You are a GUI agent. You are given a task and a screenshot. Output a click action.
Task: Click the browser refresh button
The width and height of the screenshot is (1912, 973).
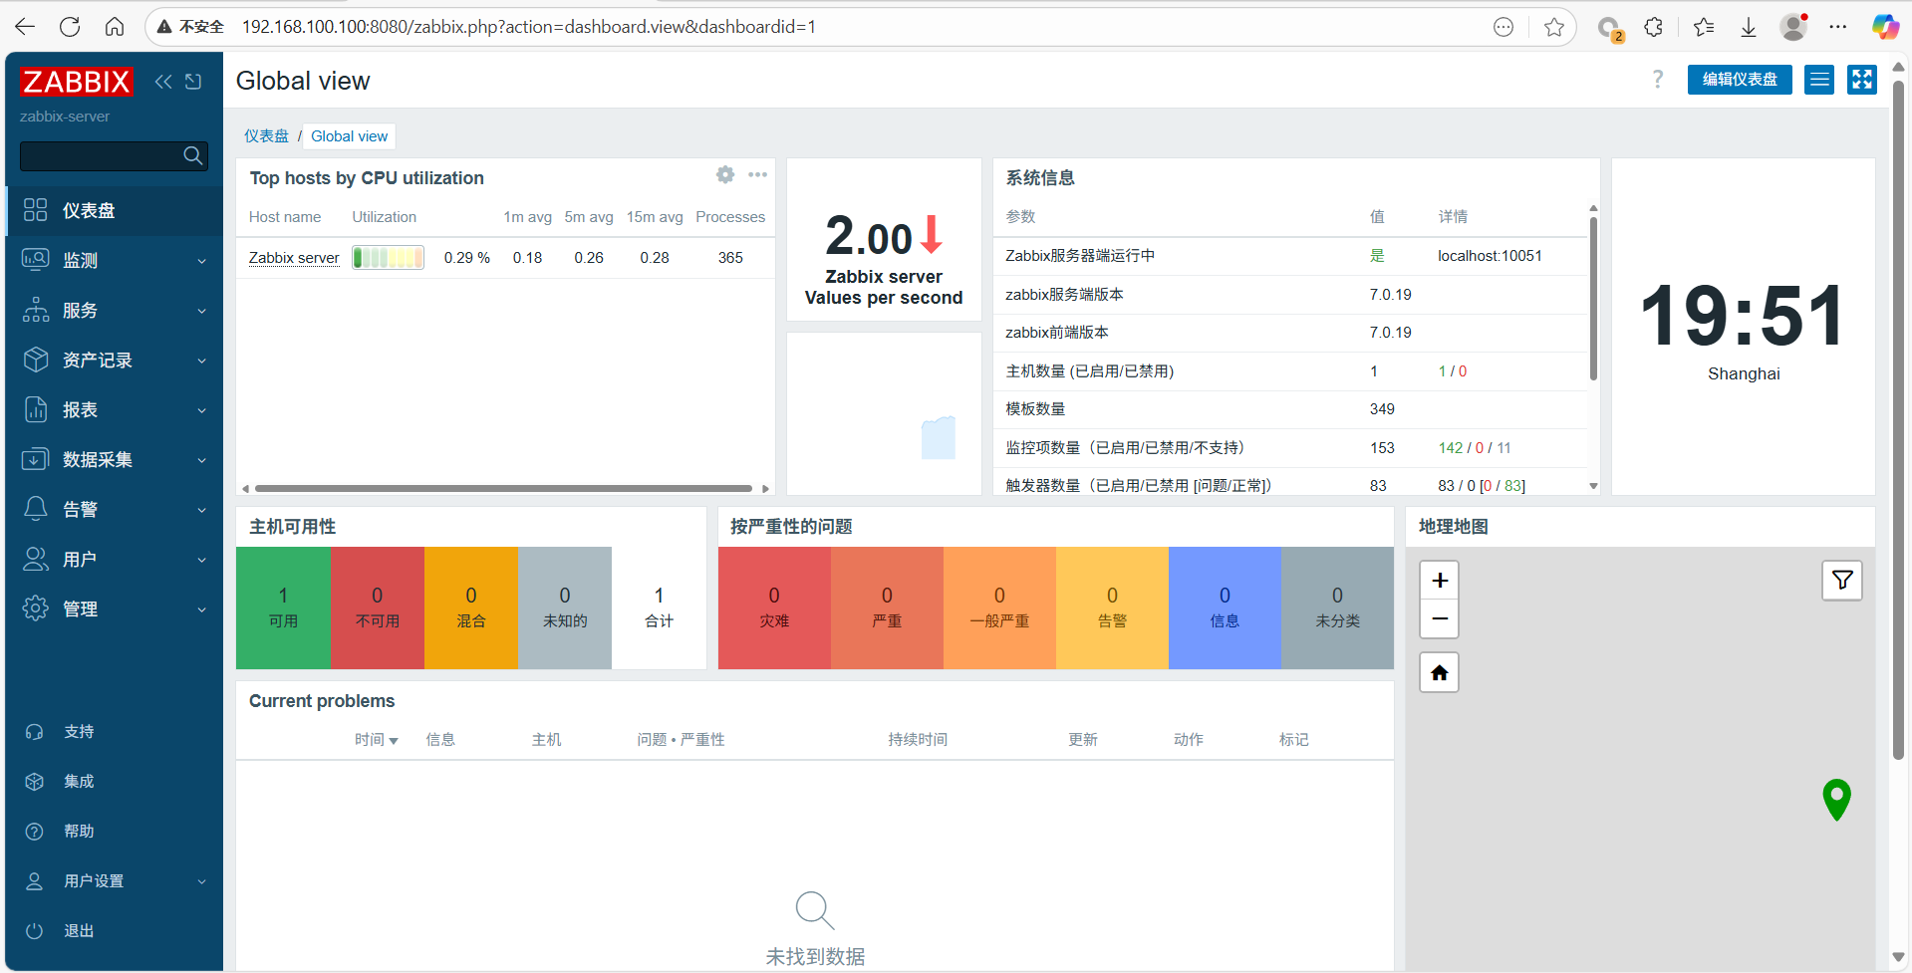point(70,27)
